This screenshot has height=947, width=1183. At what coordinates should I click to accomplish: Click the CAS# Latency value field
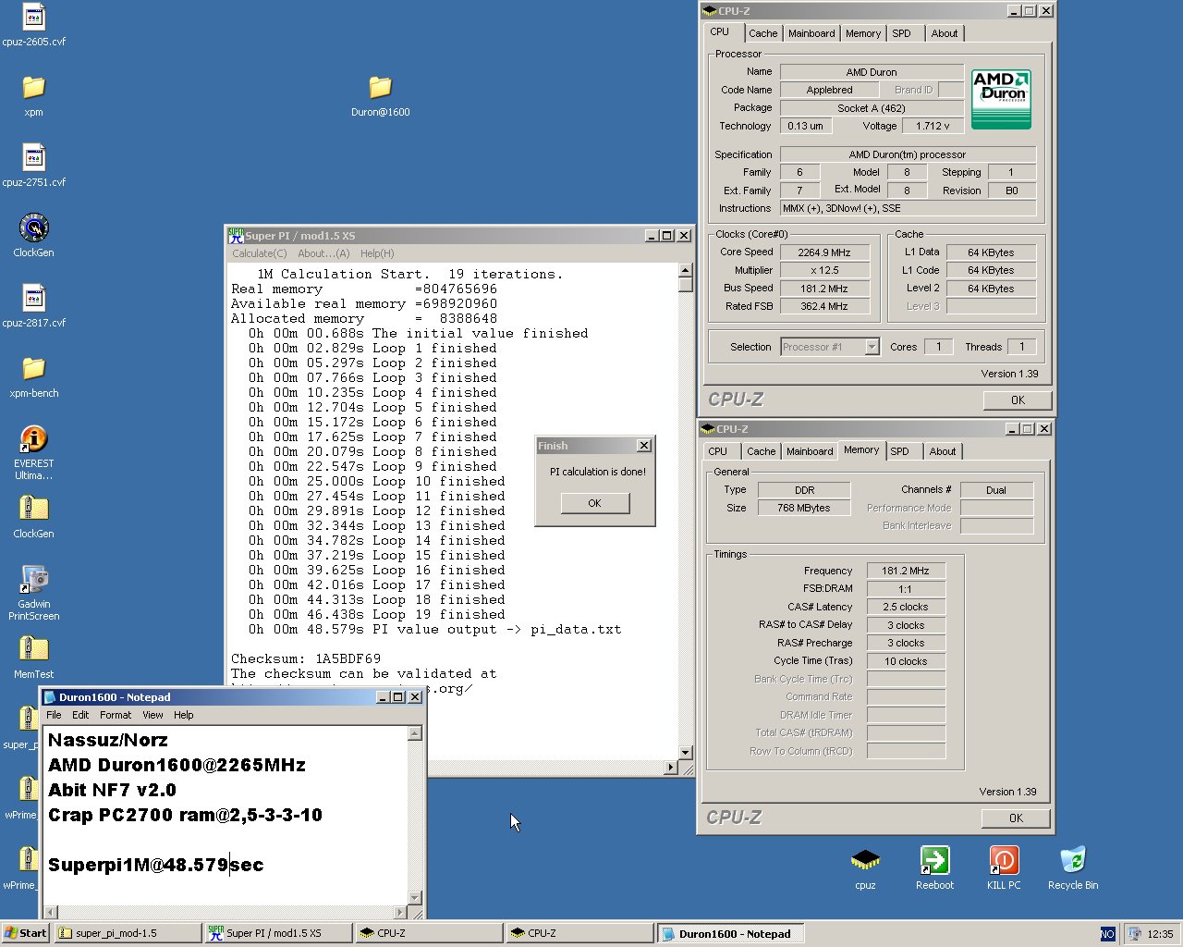tap(906, 607)
